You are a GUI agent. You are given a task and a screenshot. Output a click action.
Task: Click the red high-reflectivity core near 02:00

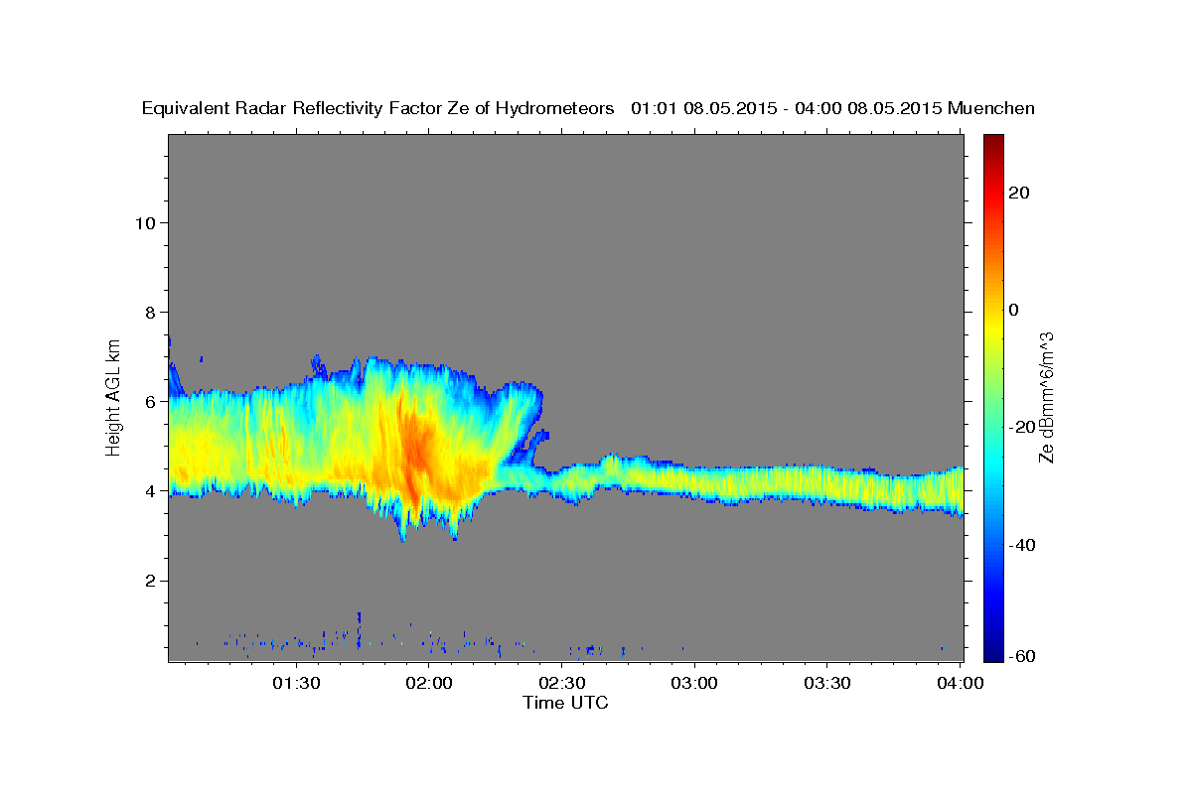tap(417, 457)
